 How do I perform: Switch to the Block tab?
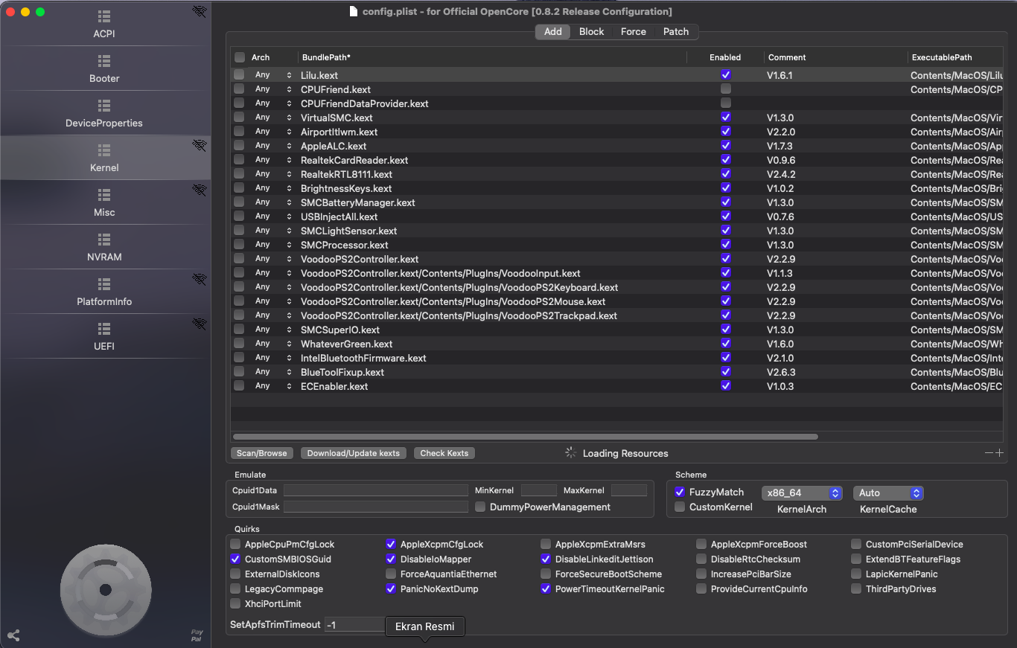[x=592, y=31]
